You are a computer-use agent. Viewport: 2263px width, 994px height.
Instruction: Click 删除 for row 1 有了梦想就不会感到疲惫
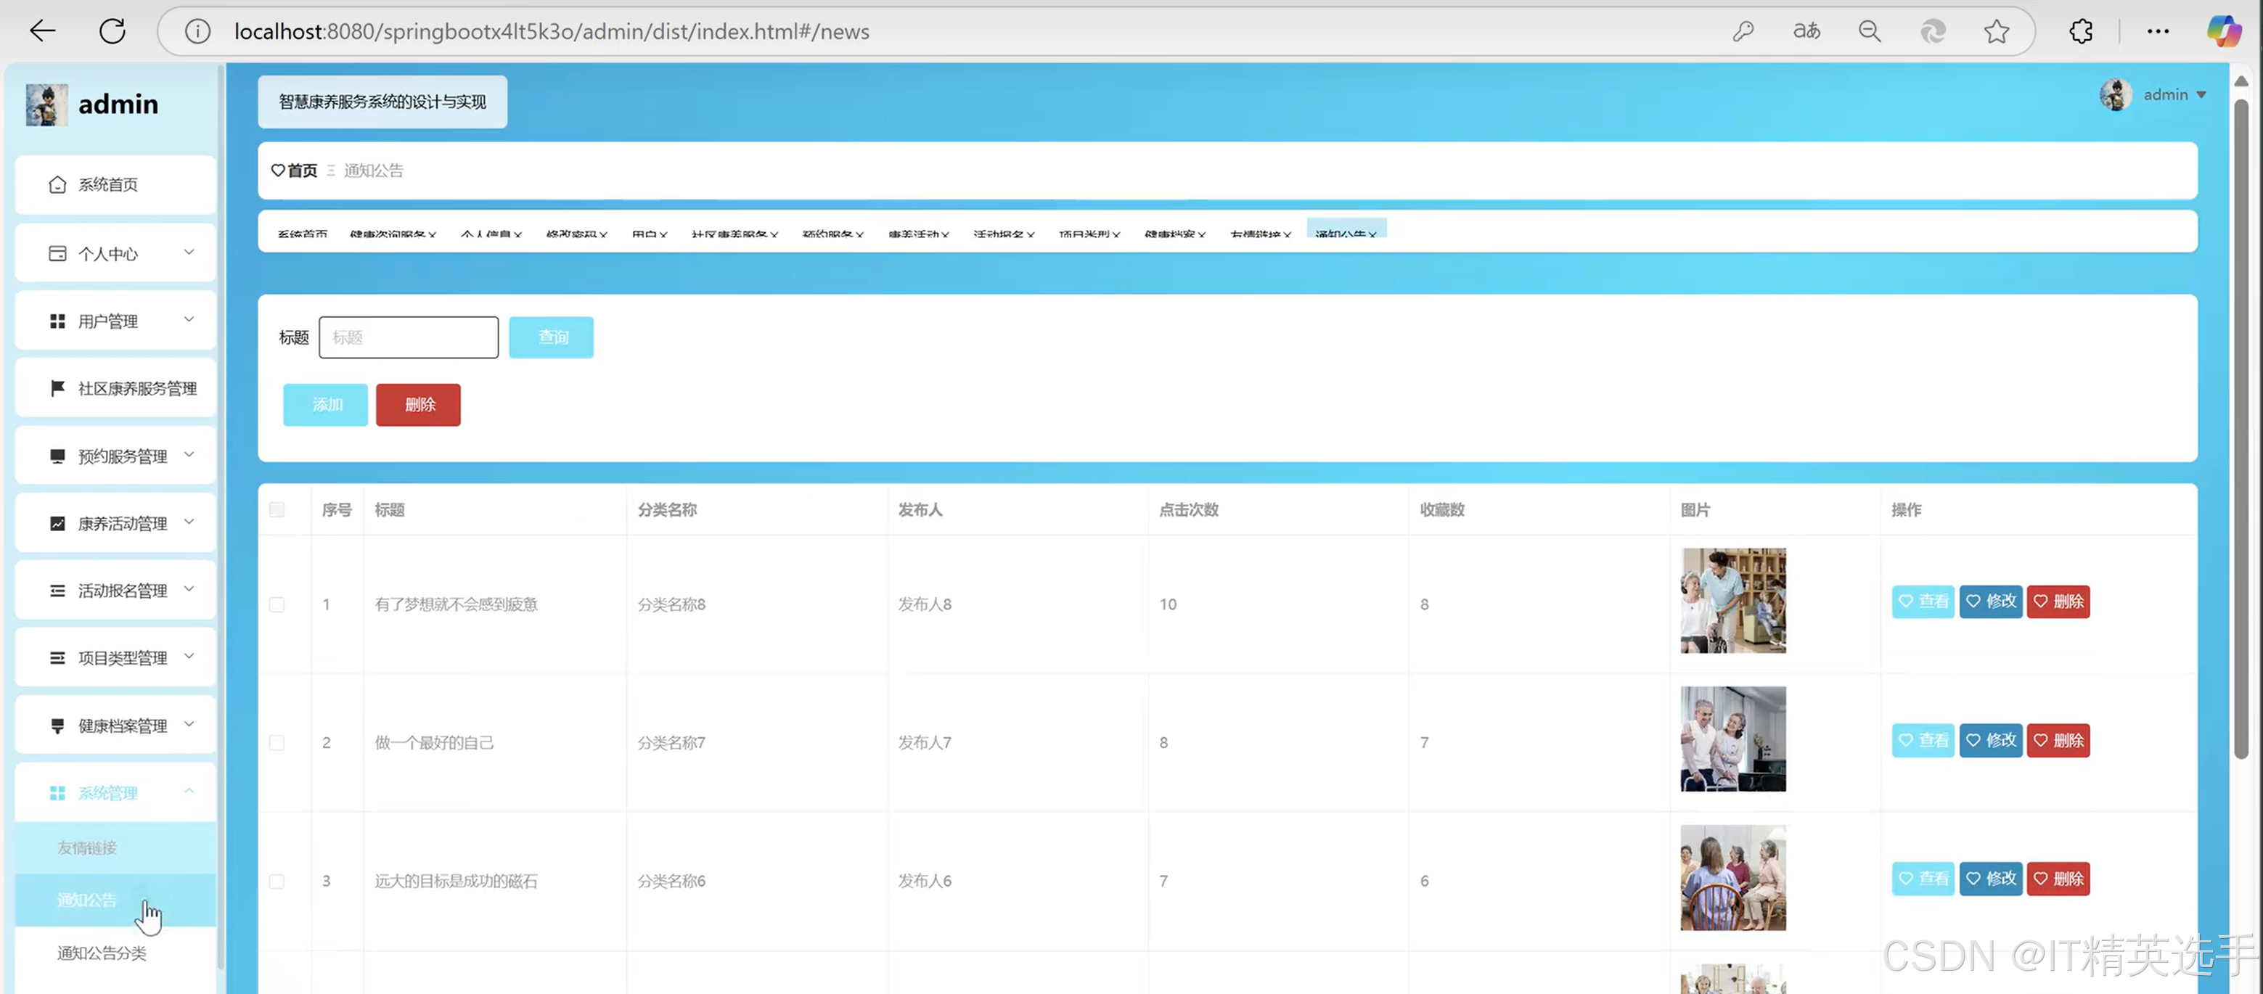[x=2058, y=601]
